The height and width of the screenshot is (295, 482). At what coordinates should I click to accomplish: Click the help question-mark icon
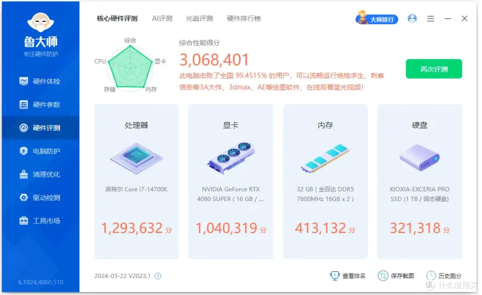point(158,276)
